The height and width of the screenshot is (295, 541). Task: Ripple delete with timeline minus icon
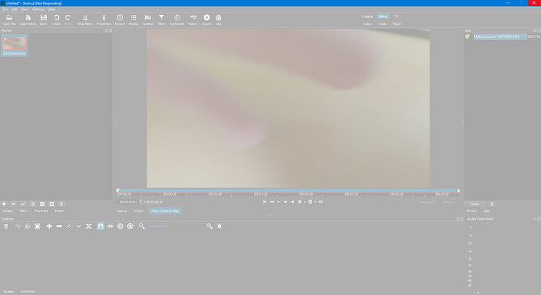tap(60, 226)
